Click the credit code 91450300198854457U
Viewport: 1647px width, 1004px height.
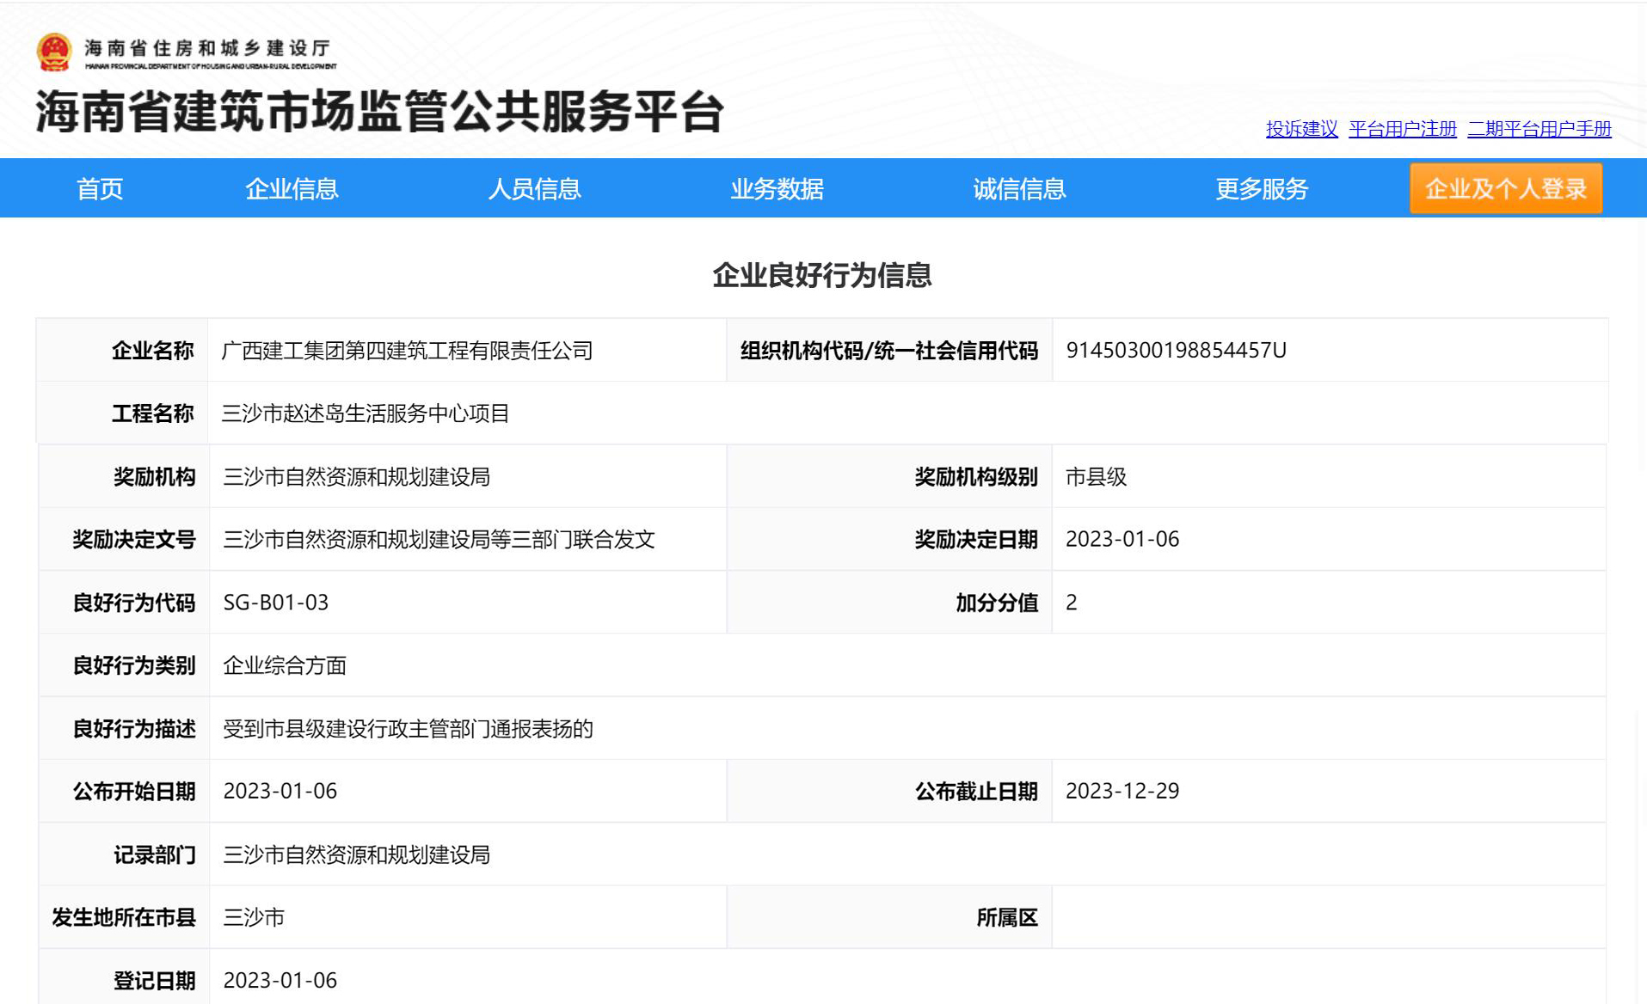1176,351
